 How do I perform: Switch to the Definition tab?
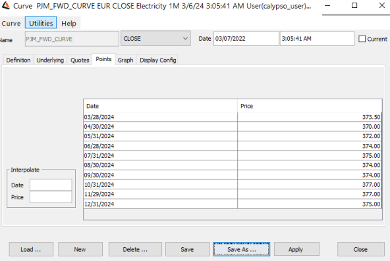(18, 60)
